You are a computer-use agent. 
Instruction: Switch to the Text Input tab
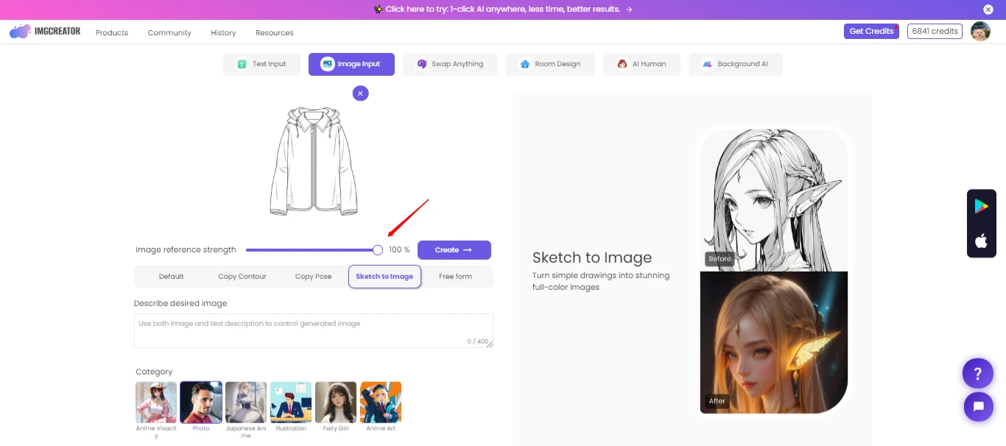pos(261,64)
